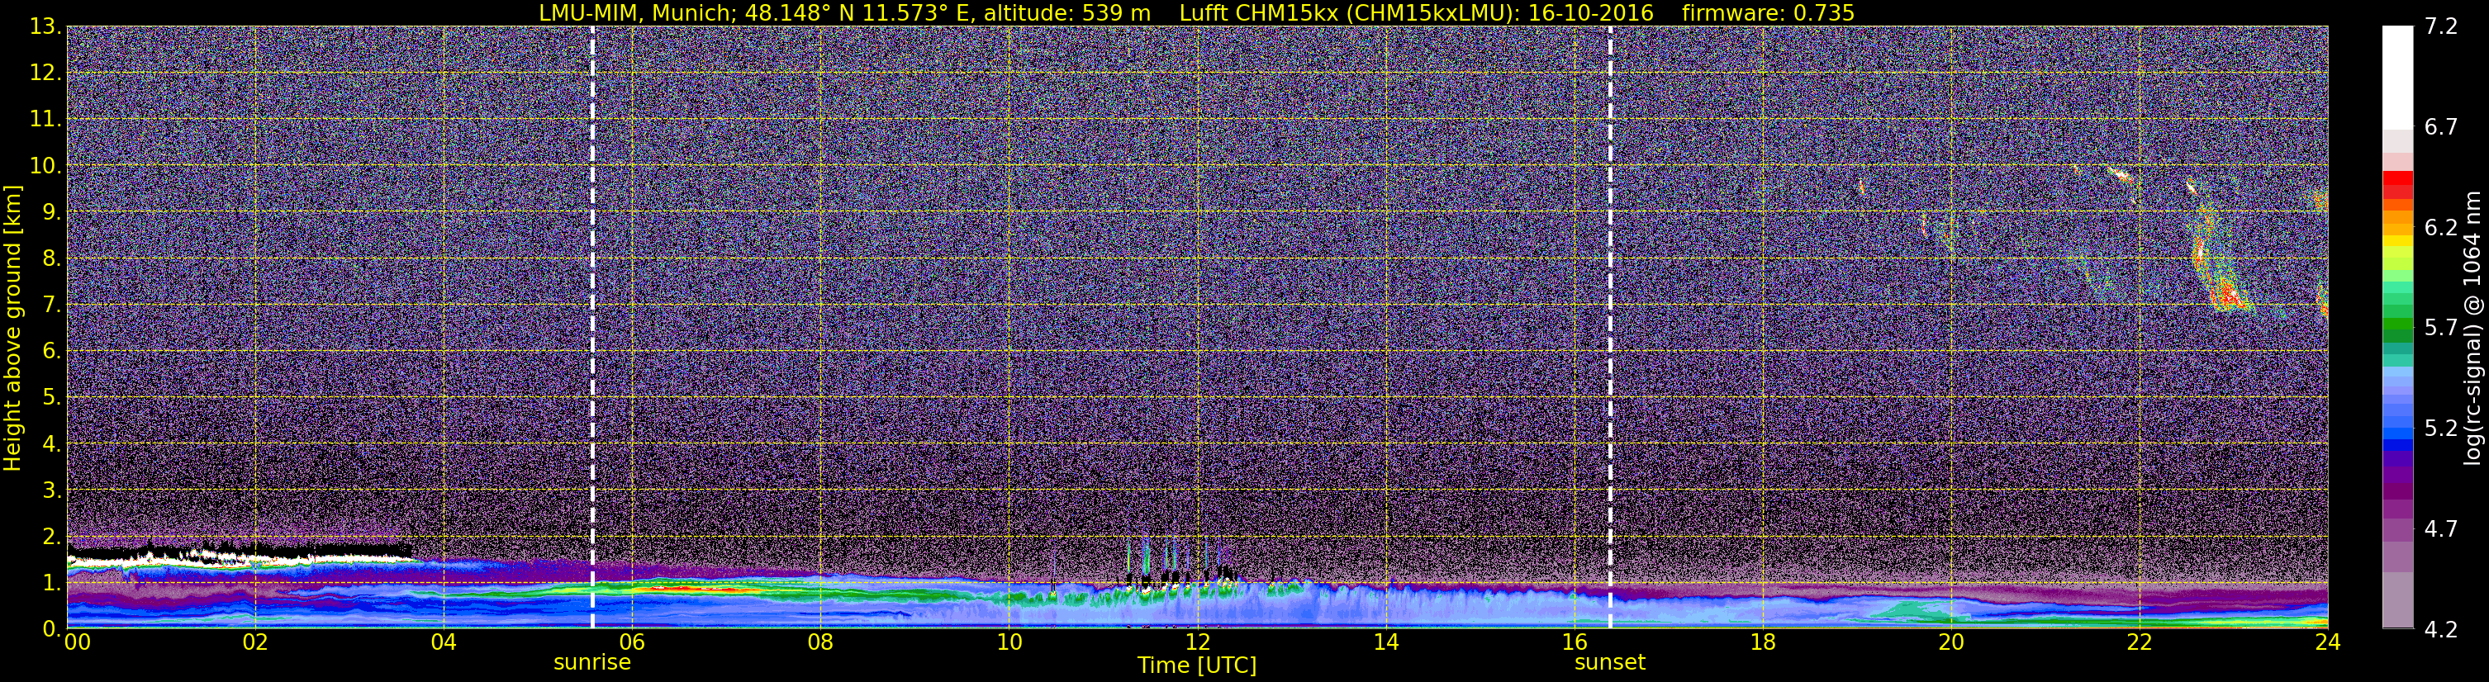Click the height axis tick label "4."
The image size is (2489, 682).
pos(52,444)
